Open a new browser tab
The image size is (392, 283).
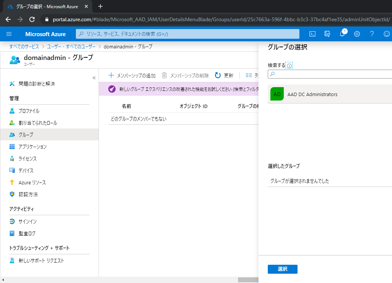[100, 6]
